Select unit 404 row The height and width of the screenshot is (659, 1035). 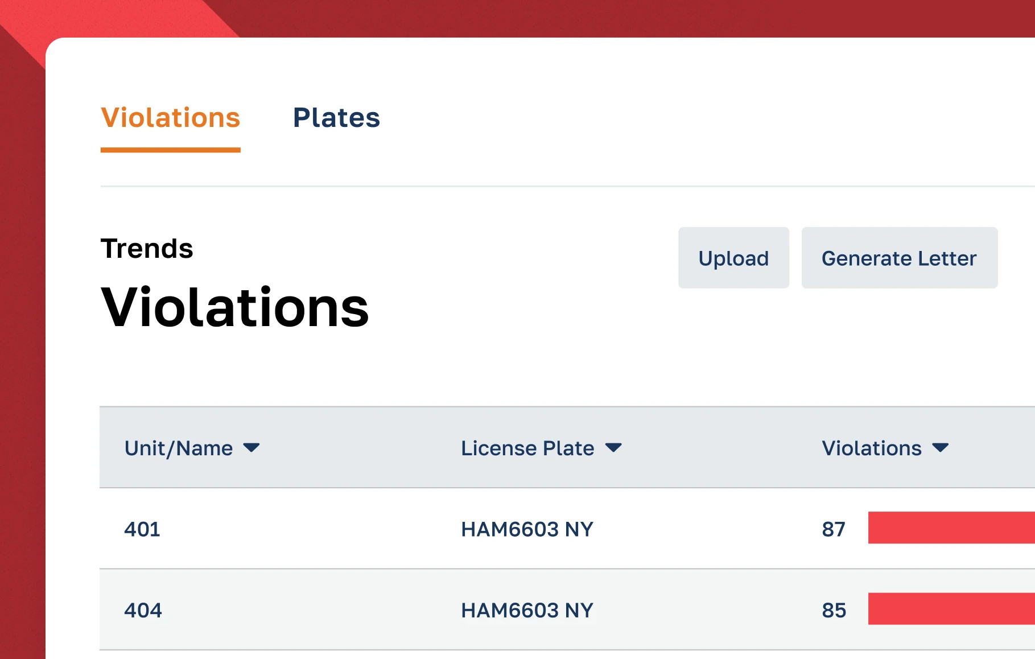pyautogui.click(x=143, y=610)
